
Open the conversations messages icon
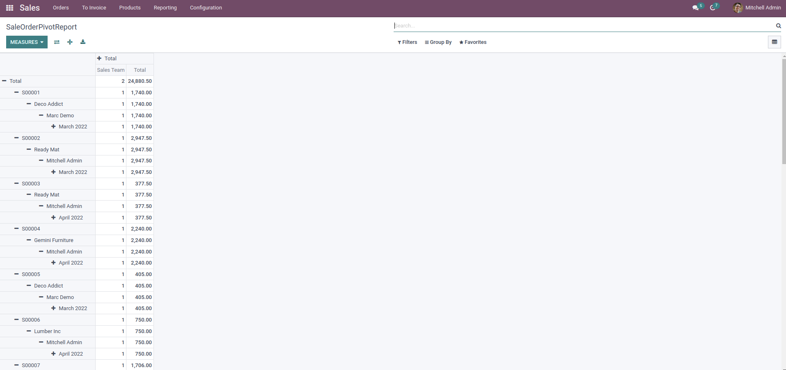click(695, 8)
